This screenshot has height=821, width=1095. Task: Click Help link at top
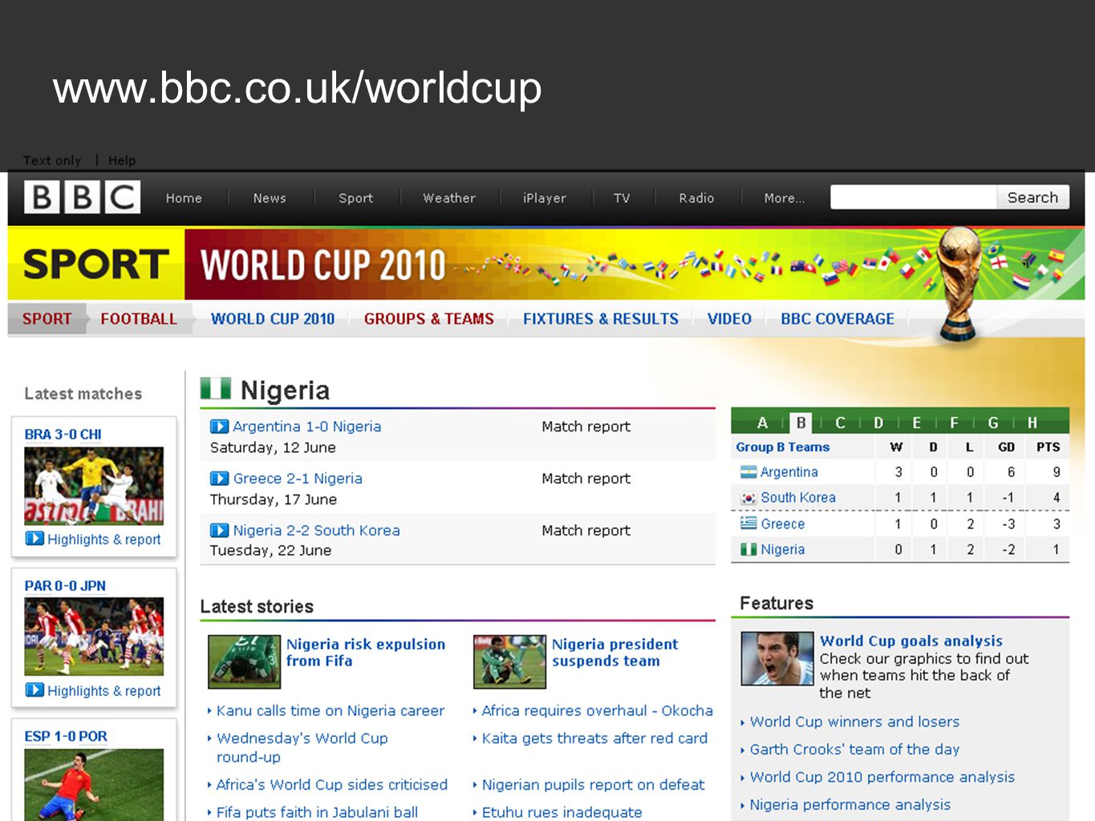(x=122, y=160)
